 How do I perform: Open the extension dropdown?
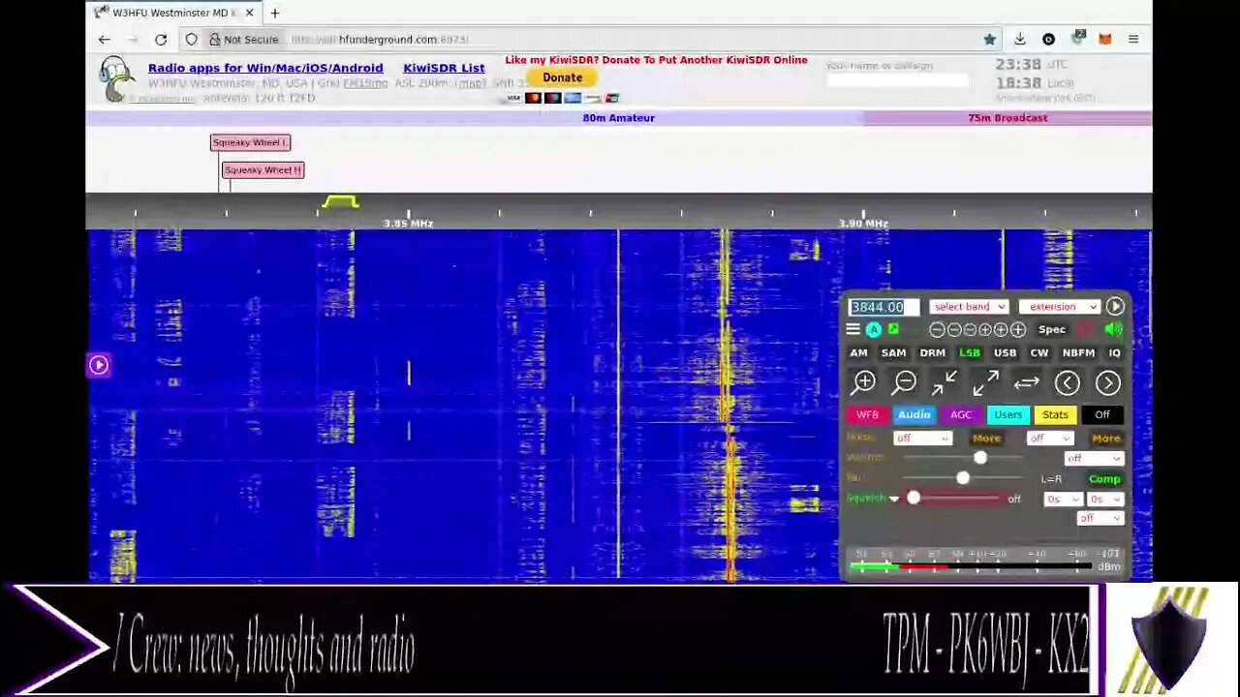1060,307
